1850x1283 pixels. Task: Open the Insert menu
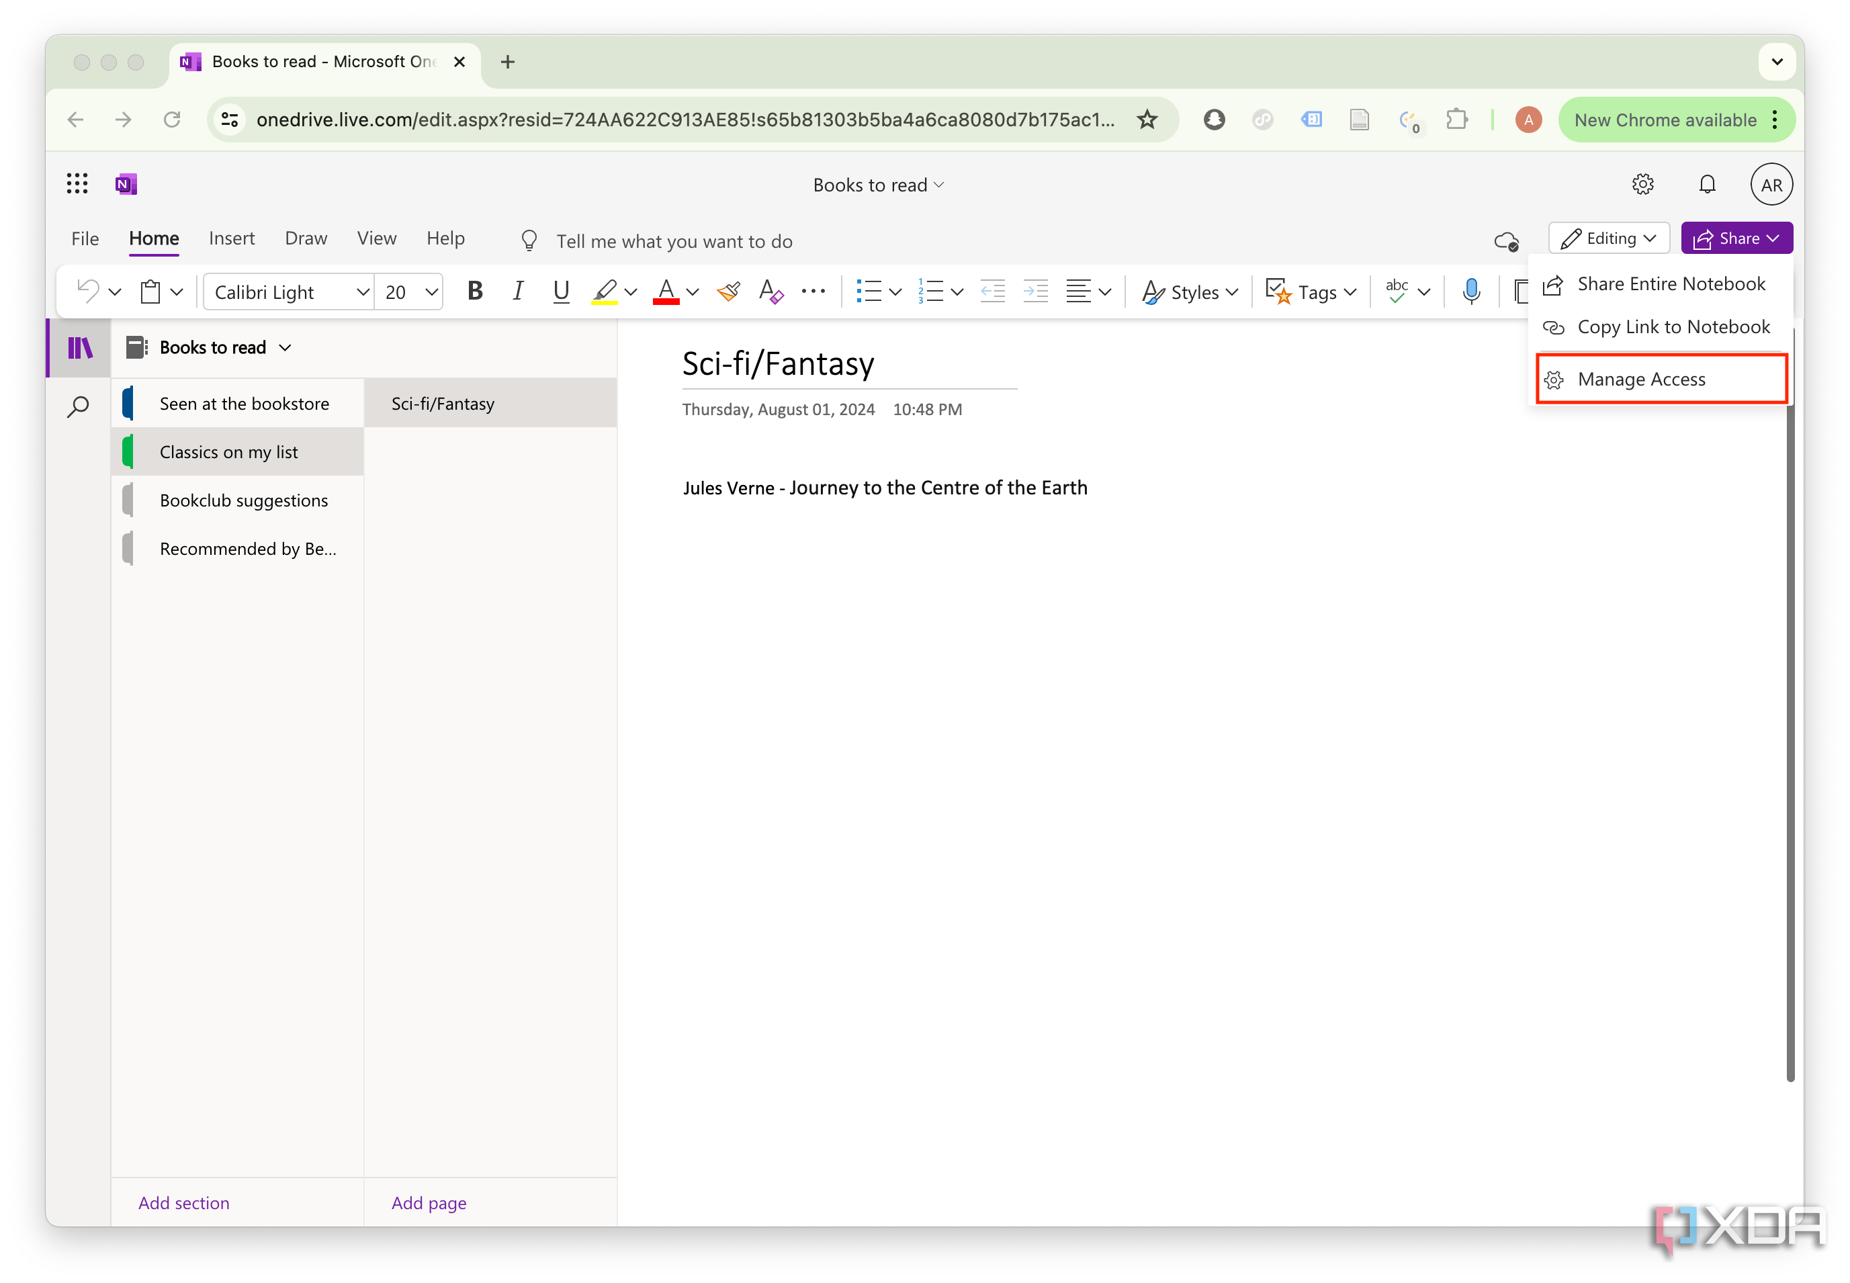[x=232, y=238]
